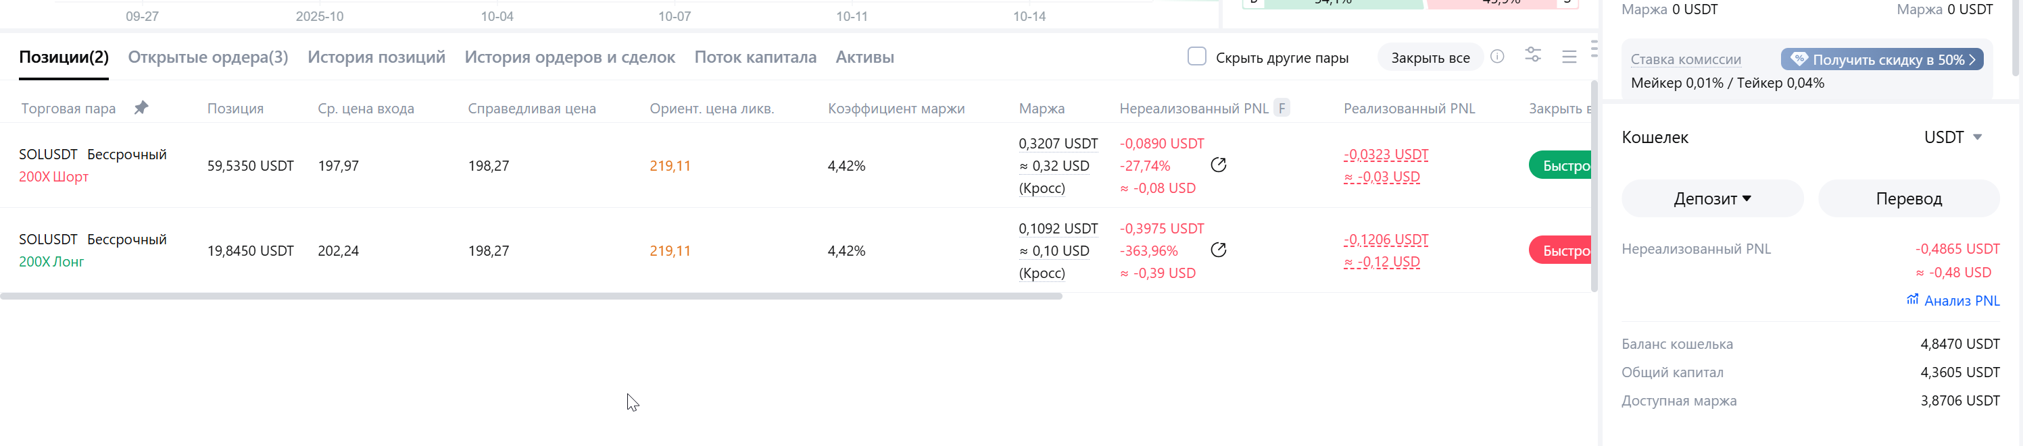This screenshot has width=2023, height=446.
Task: Open the История позиций tab
Action: (x=376, y=57)
